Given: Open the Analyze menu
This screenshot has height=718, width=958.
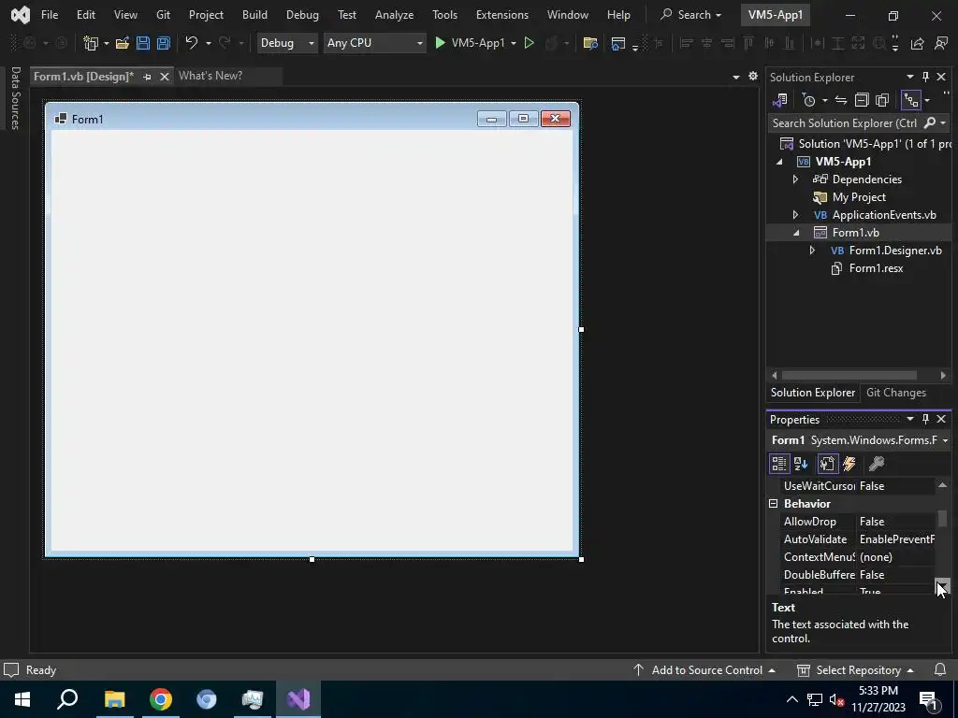Looking at the screenshot, I should click(394, 15).
